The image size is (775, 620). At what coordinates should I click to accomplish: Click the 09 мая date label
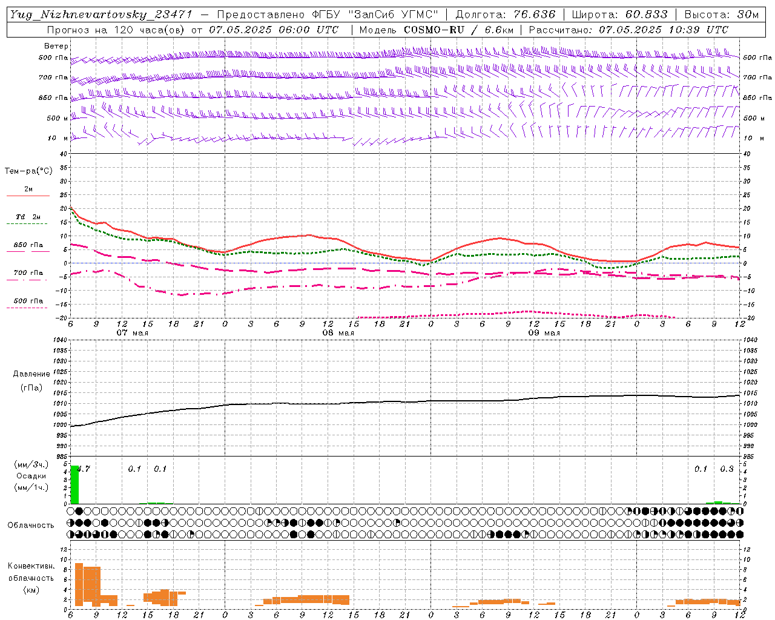[x=544, y=333]
